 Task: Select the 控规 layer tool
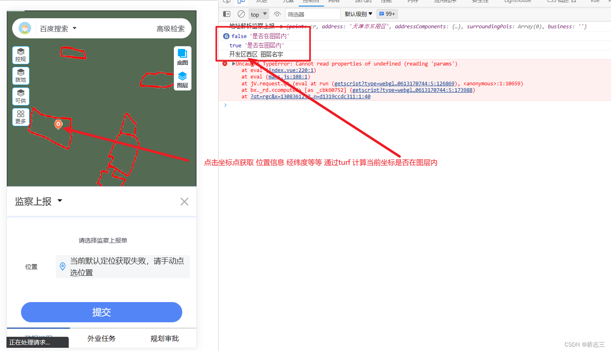click(21, 55)
